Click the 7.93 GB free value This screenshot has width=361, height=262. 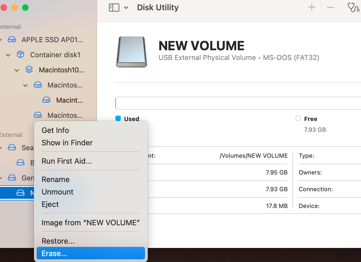[315, 130]
